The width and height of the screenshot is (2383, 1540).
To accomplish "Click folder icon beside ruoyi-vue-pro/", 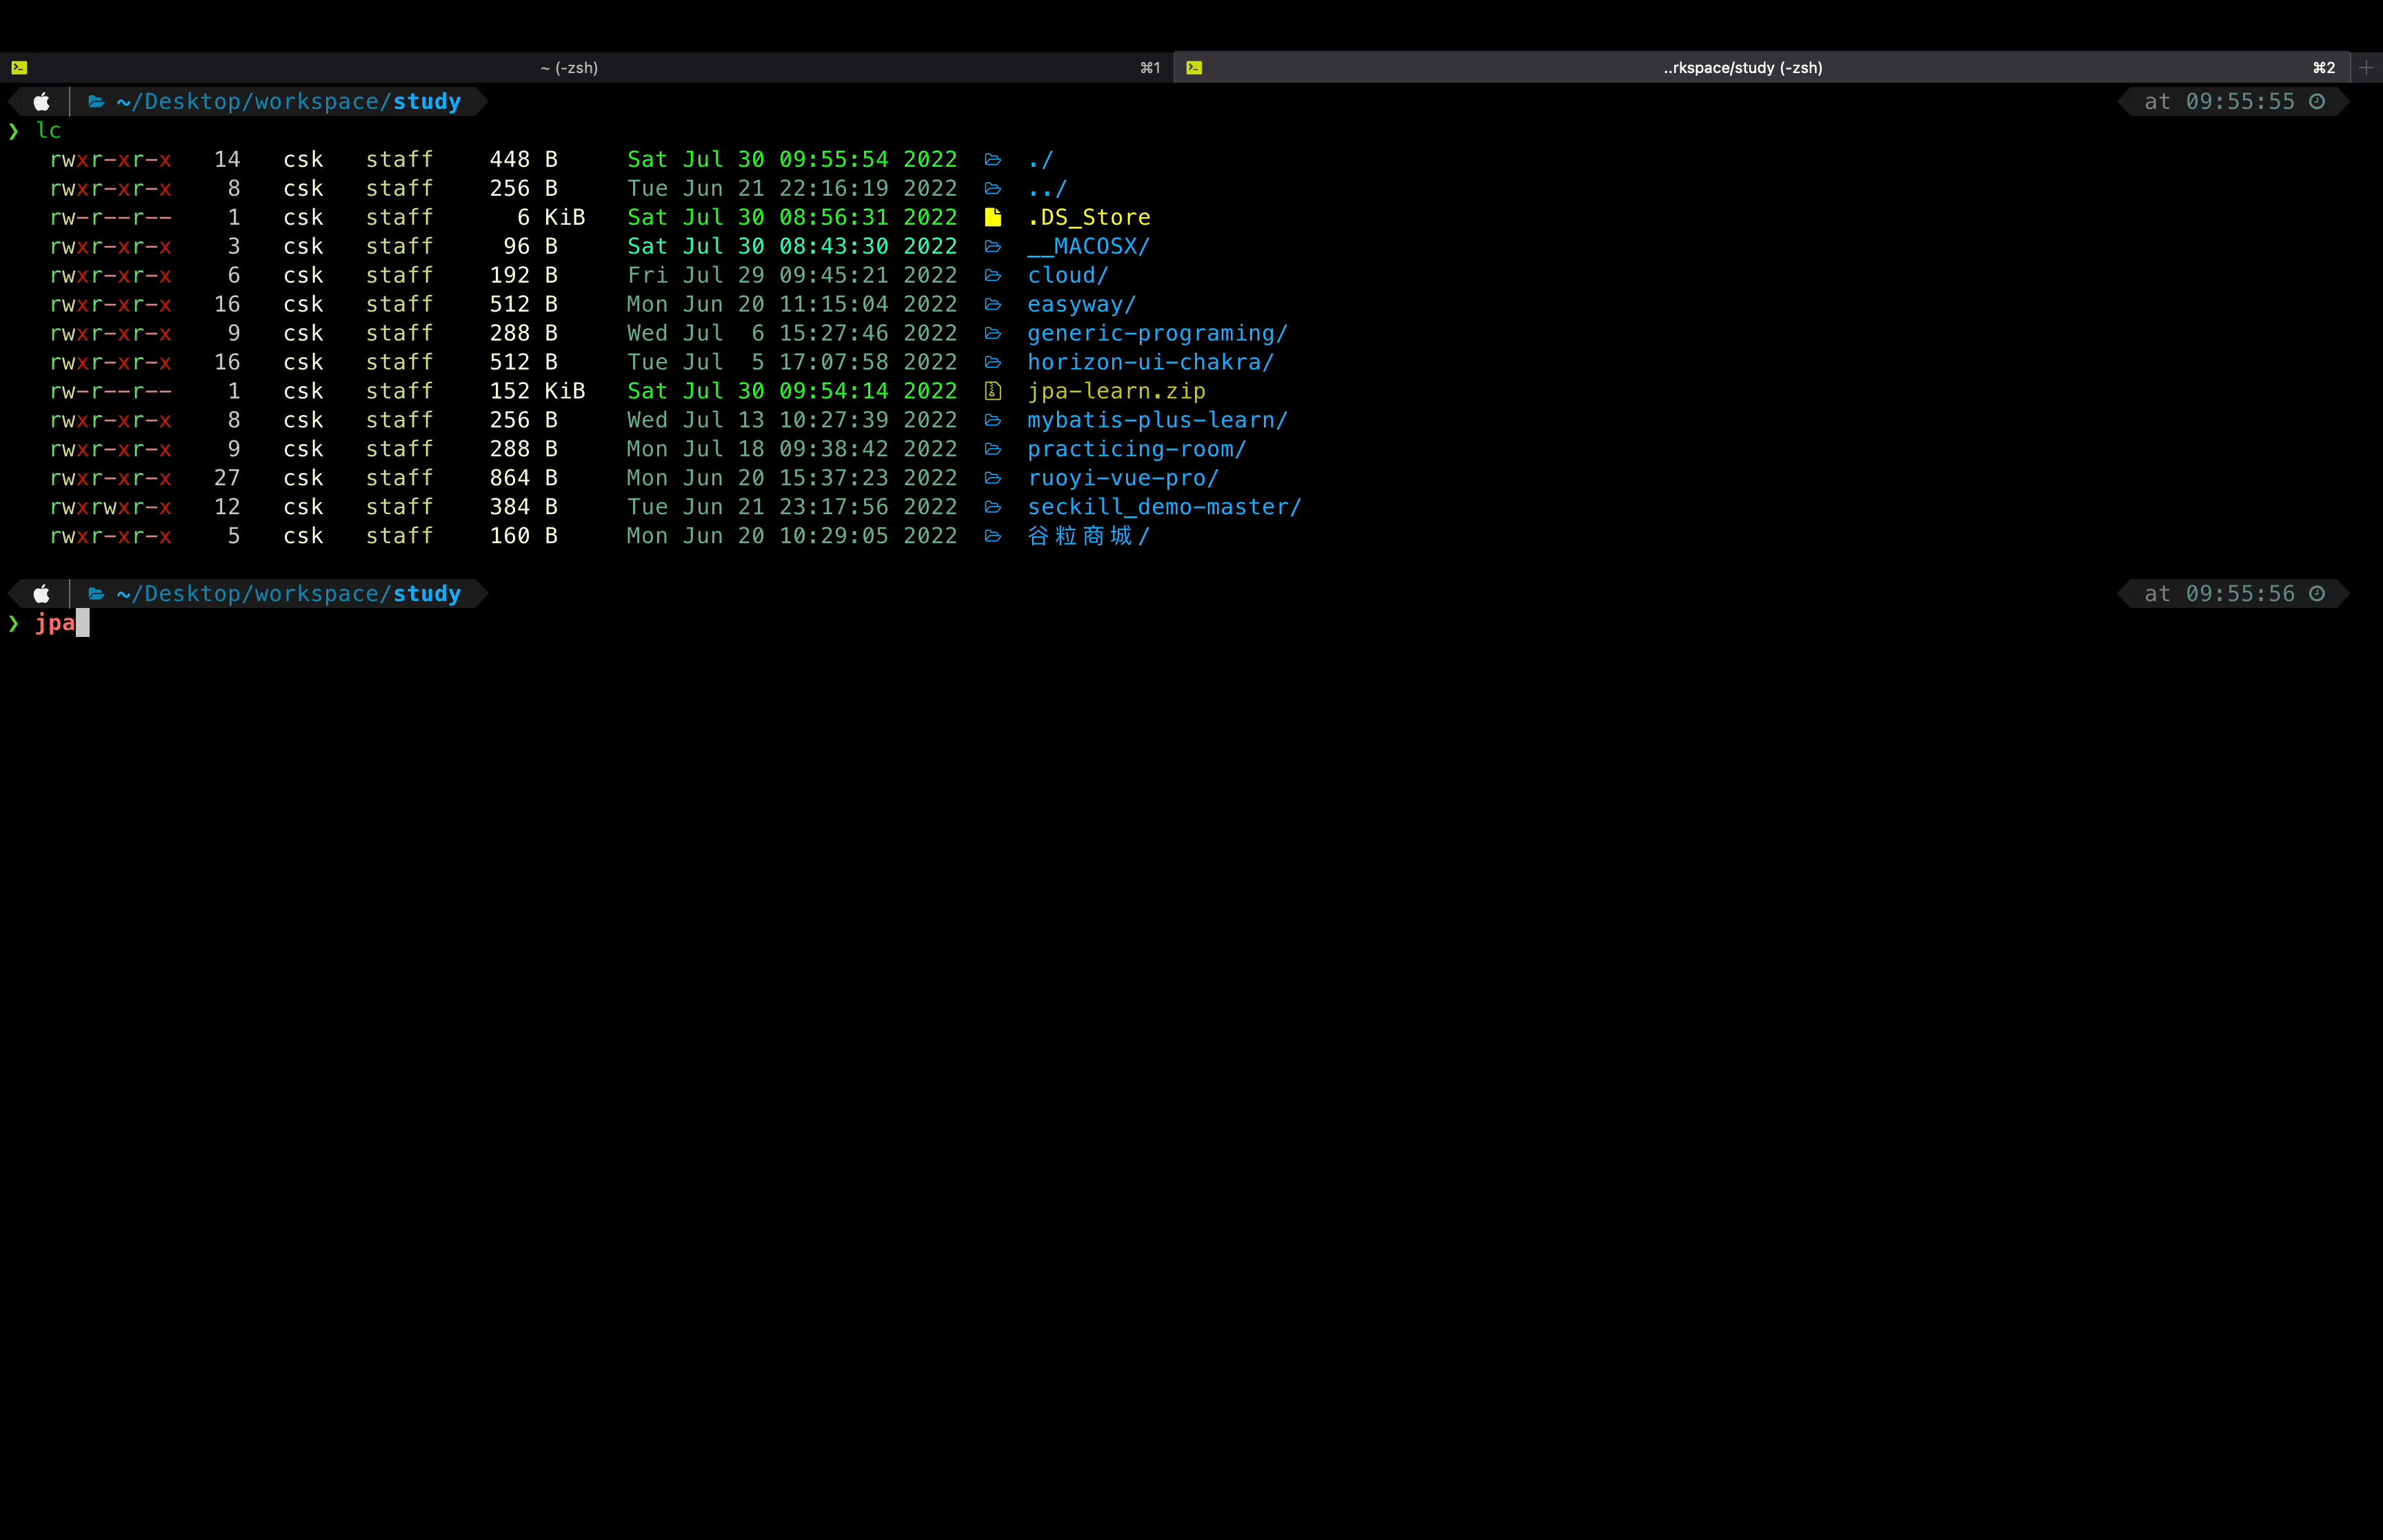I will pyautogui.click(x=992, y=478).
